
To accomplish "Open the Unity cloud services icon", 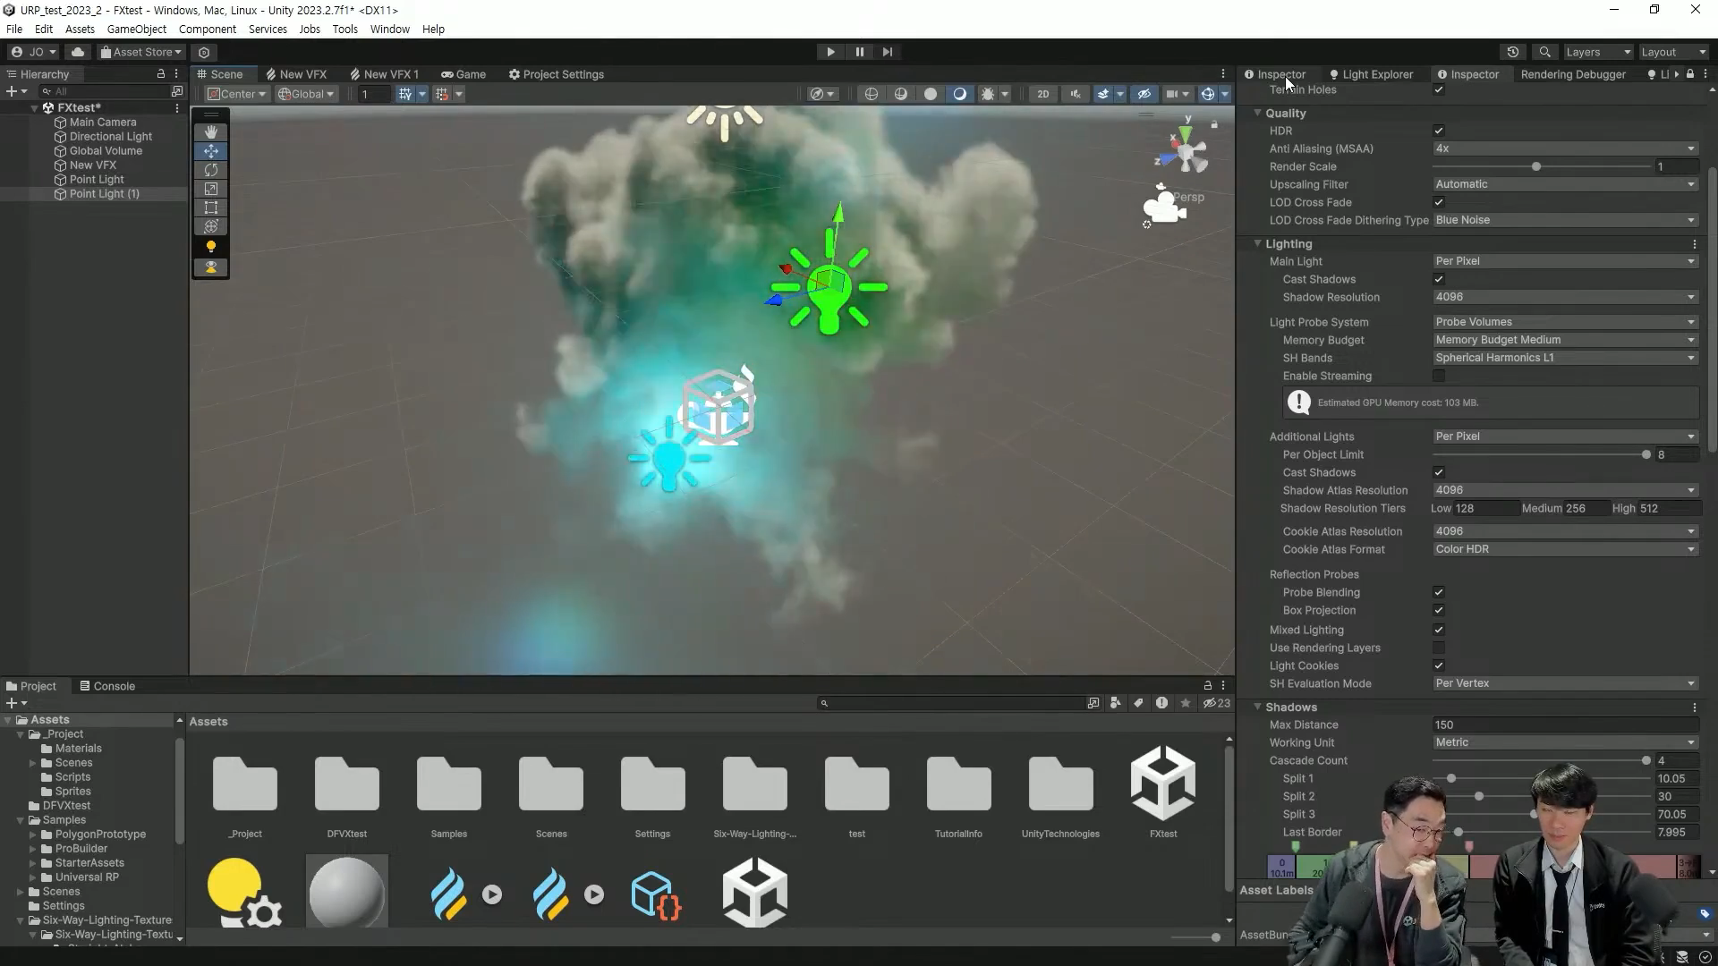I will pos(78,52).
